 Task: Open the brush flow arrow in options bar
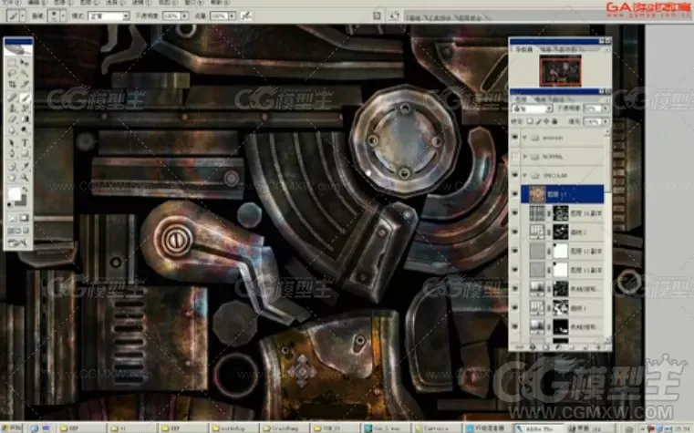coord(233,15)
